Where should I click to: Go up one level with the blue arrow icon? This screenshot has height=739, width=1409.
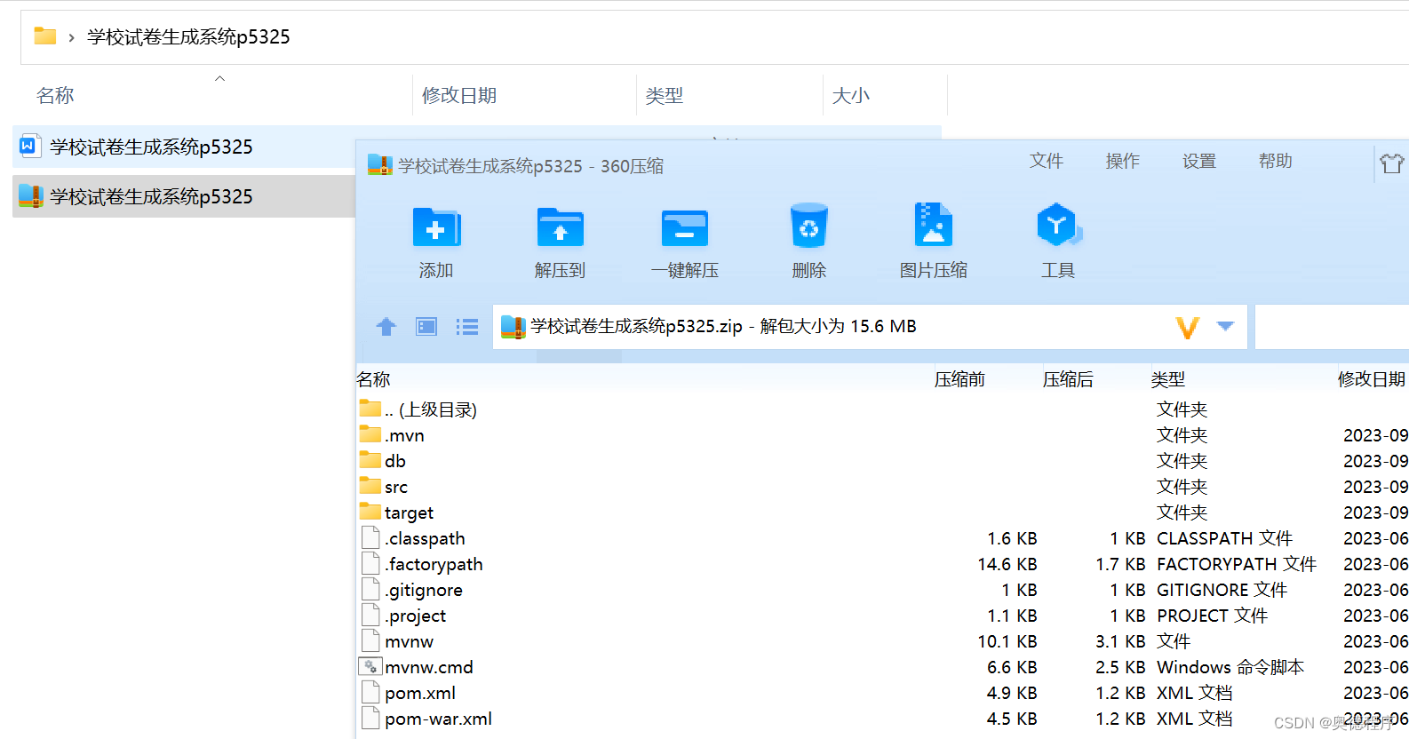coord(386,327)
